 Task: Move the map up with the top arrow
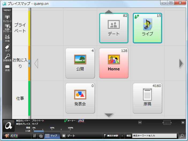pyautogui.click(x=109, y=12)
